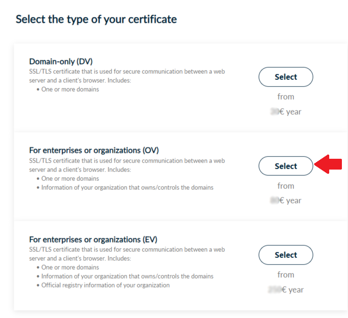348x318 pixels.
Task: Click the blurred yearly price under EV
Action: pos(286,289)
